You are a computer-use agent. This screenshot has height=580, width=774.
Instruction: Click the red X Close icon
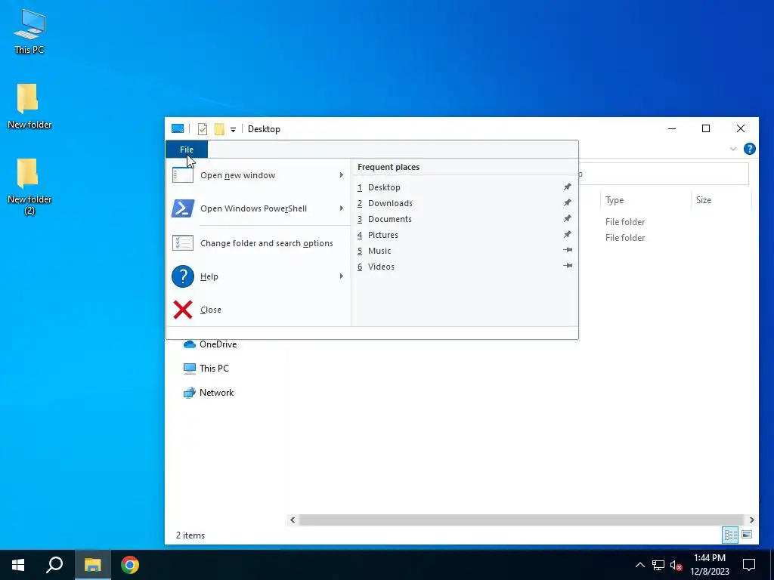coord(183,310)
